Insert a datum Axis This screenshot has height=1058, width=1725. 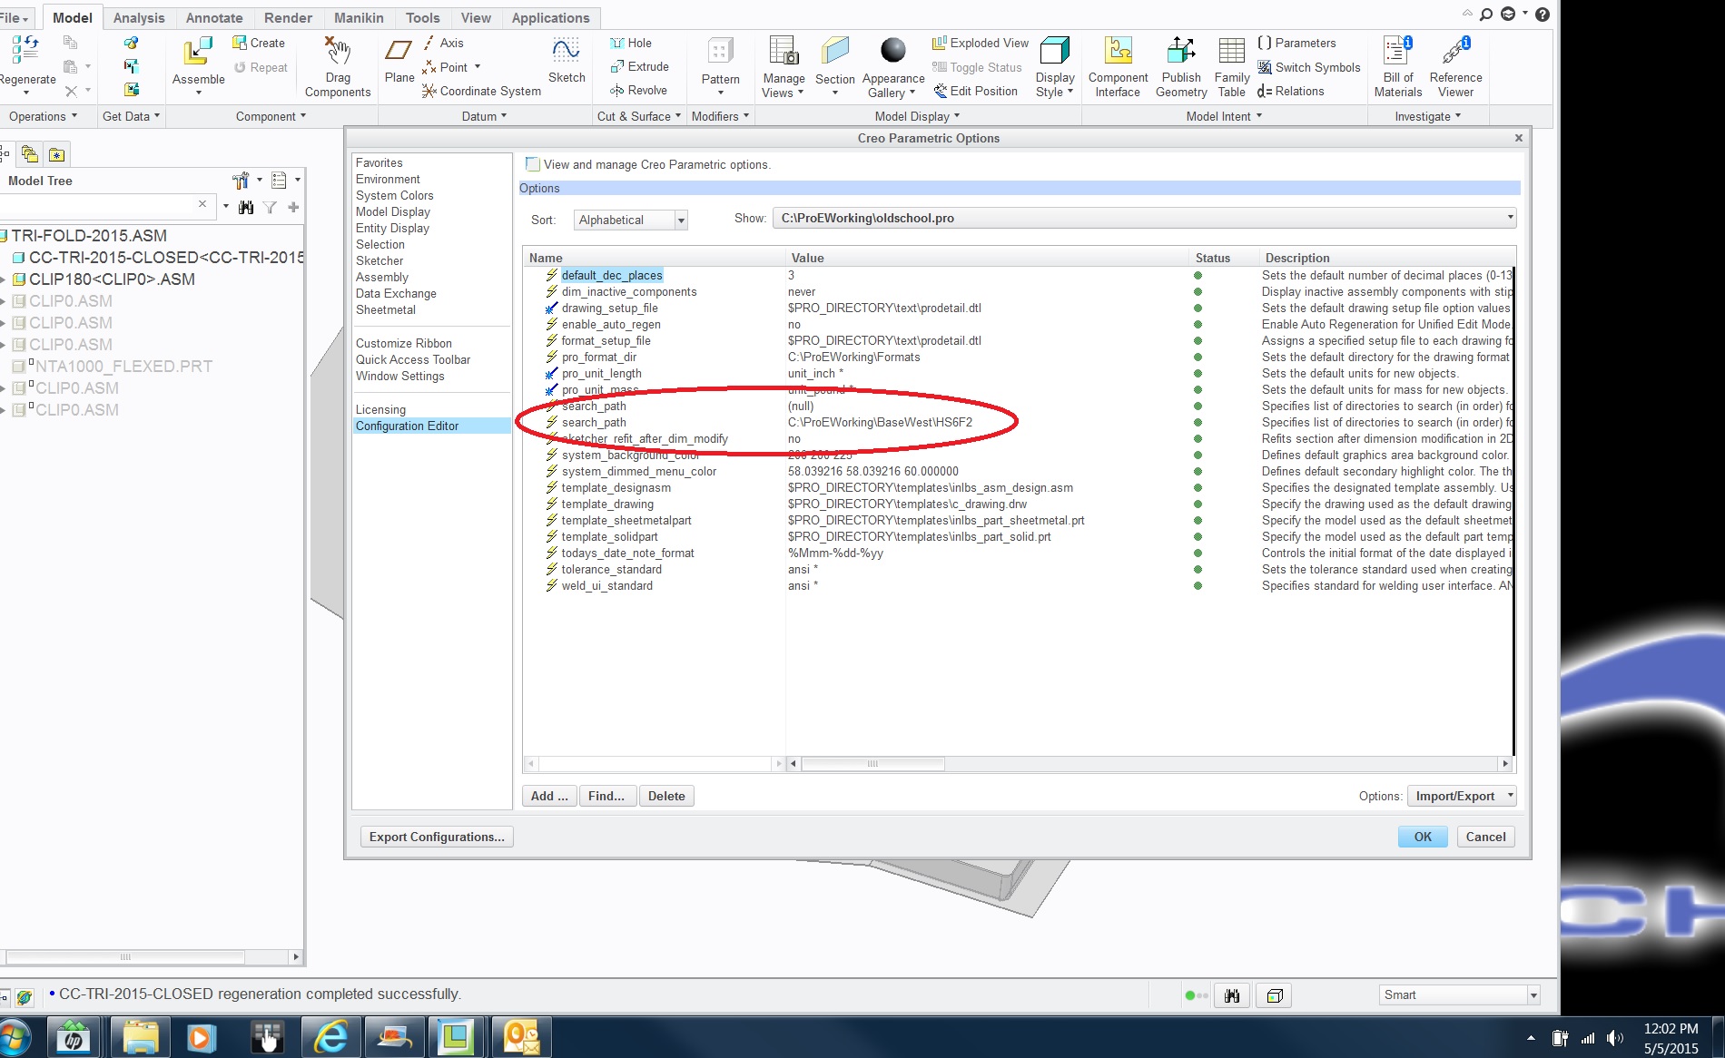click(x=443, y=43)
